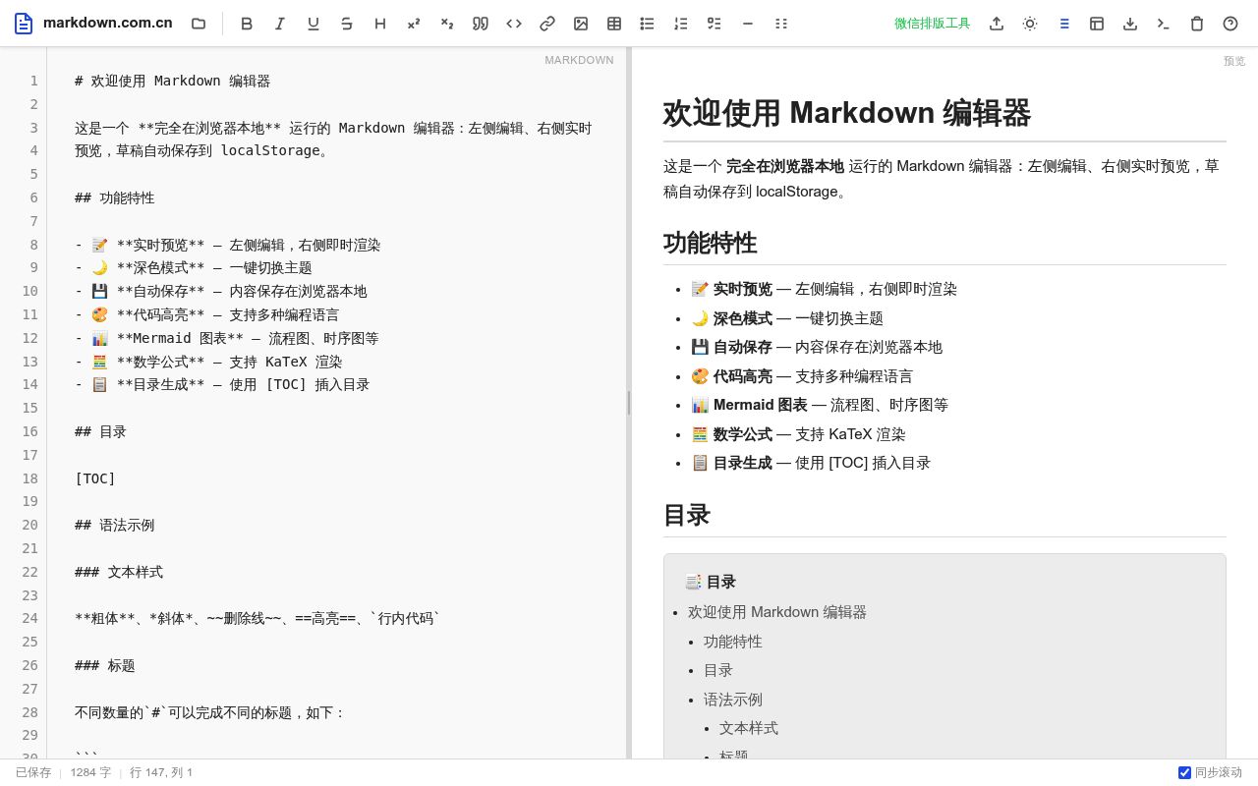Insert superscript

414,24
